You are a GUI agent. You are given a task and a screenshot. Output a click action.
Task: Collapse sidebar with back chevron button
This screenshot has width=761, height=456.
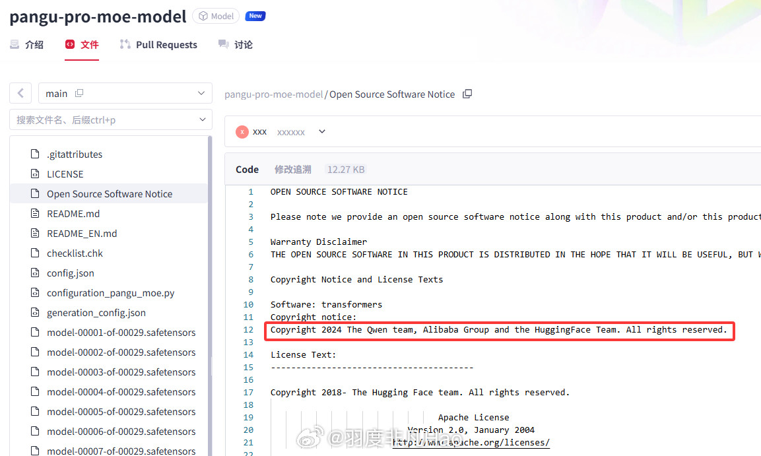pos(20,93)
